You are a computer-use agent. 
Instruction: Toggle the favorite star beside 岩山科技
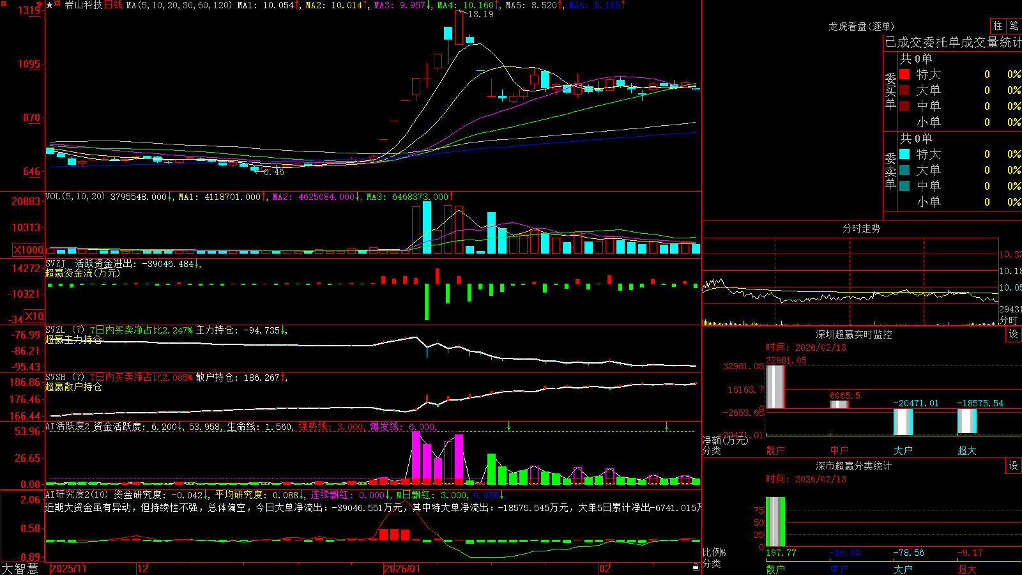click(x=50, y=5)
